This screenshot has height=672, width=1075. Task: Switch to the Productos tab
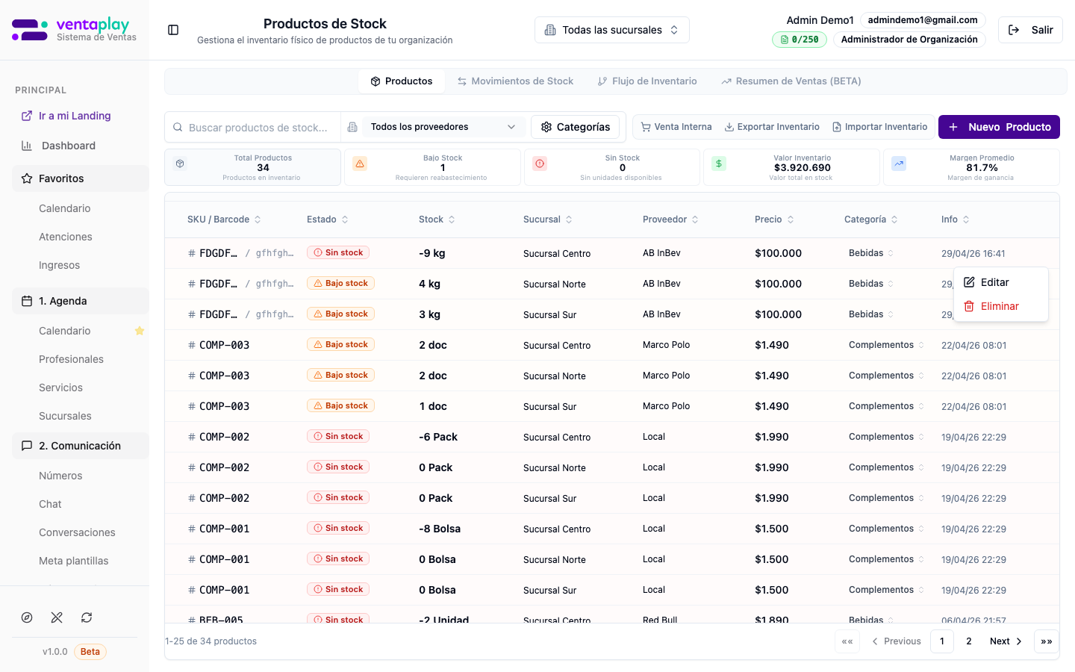coord(402,81)
